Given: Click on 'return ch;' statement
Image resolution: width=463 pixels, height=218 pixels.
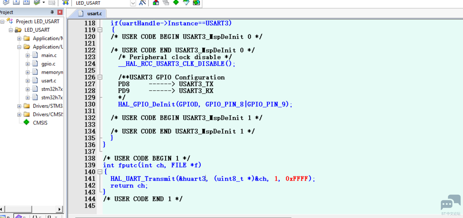Looking at the screenshot, I should tap(129, 185).
